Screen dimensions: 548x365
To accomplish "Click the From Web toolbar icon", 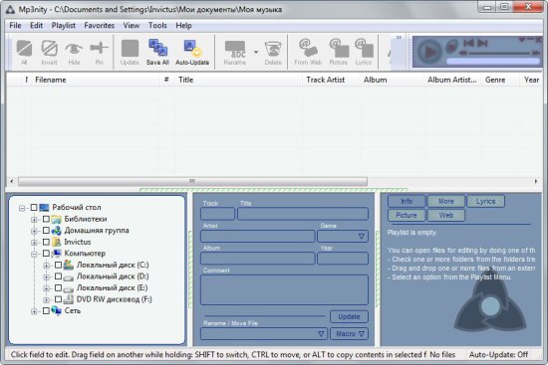I will tap(308, 52).
